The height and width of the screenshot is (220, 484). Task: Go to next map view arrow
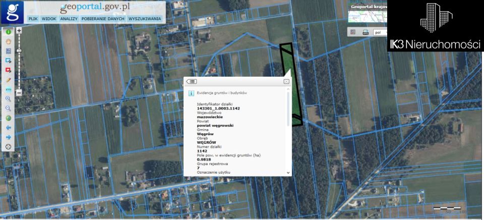[x=9, y=137]
